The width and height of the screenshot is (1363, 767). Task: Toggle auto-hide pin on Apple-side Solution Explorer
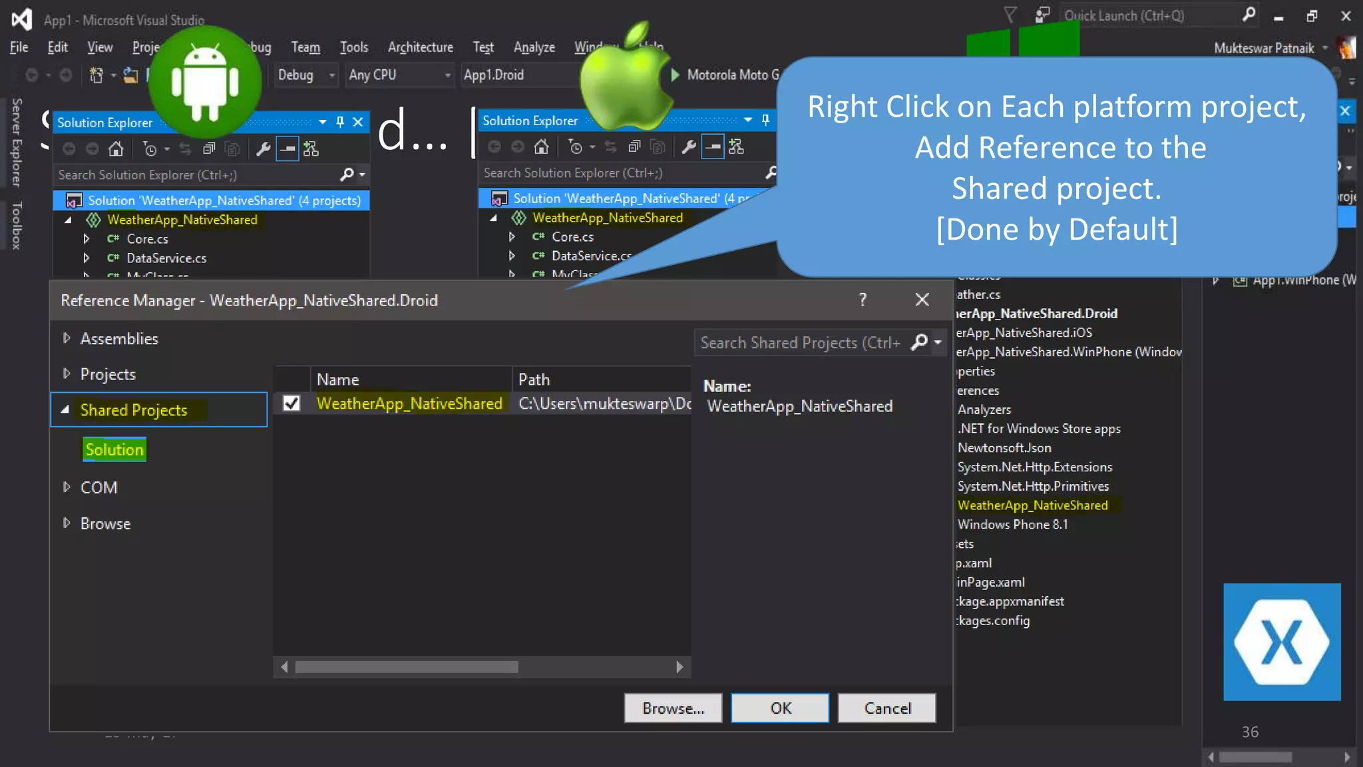[765, 120]
